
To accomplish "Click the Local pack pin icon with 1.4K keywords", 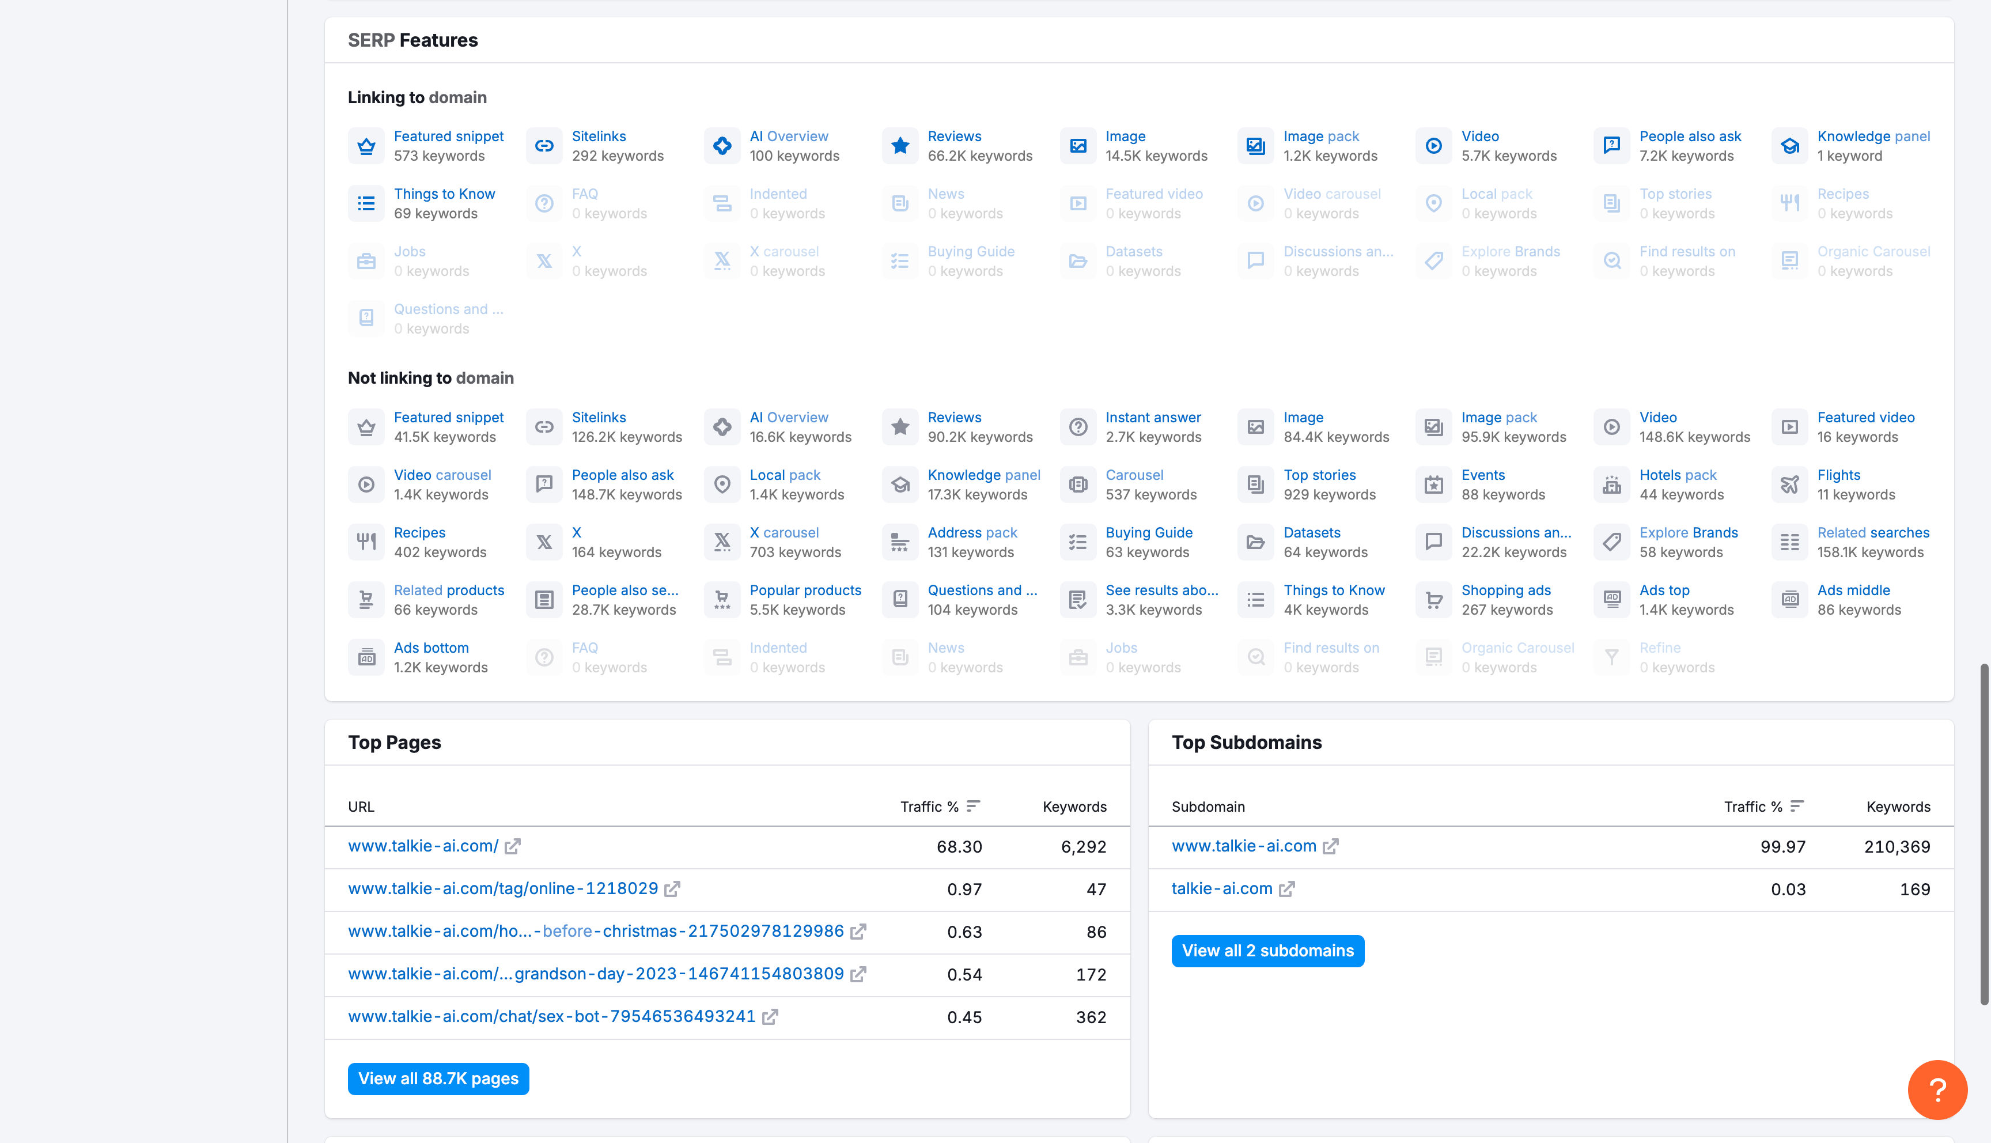I will (x=722, y=485).
